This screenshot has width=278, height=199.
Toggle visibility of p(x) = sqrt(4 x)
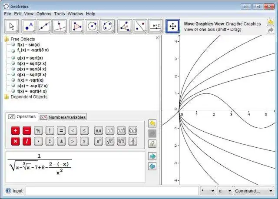click(13, 69)
